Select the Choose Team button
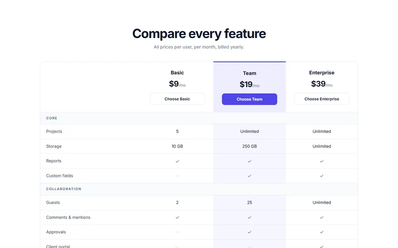This screenshot has height=248, width=398. click(250, 99)
